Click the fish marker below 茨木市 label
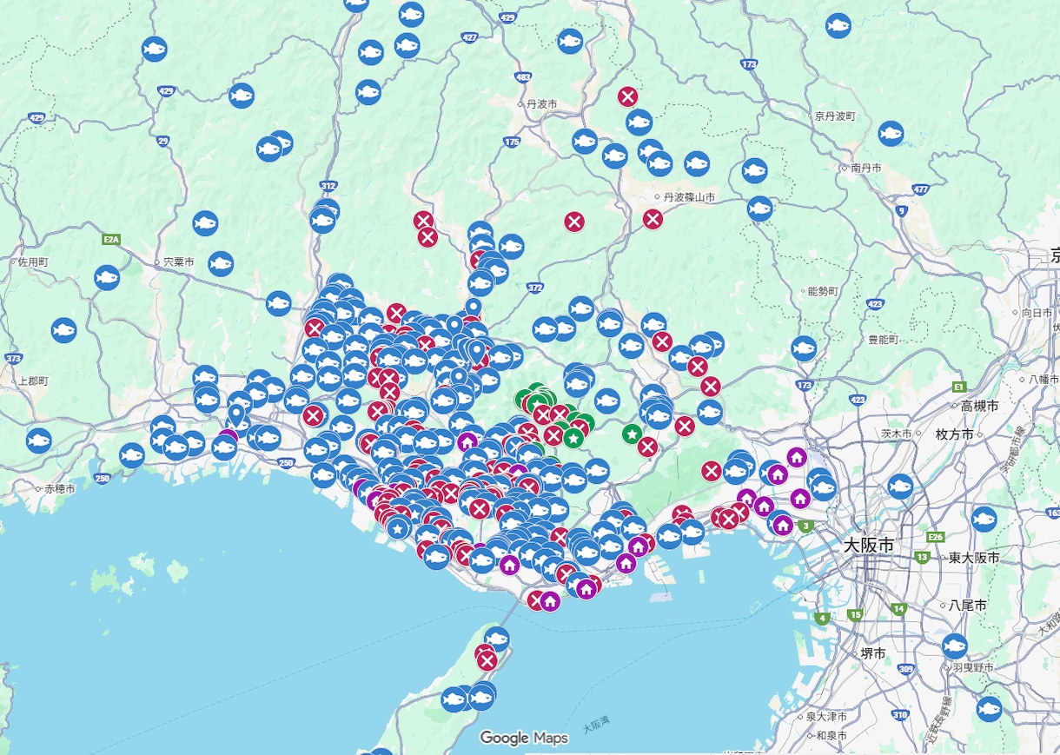The width and height of the screenshot is (1060, 755). (900, 487)
